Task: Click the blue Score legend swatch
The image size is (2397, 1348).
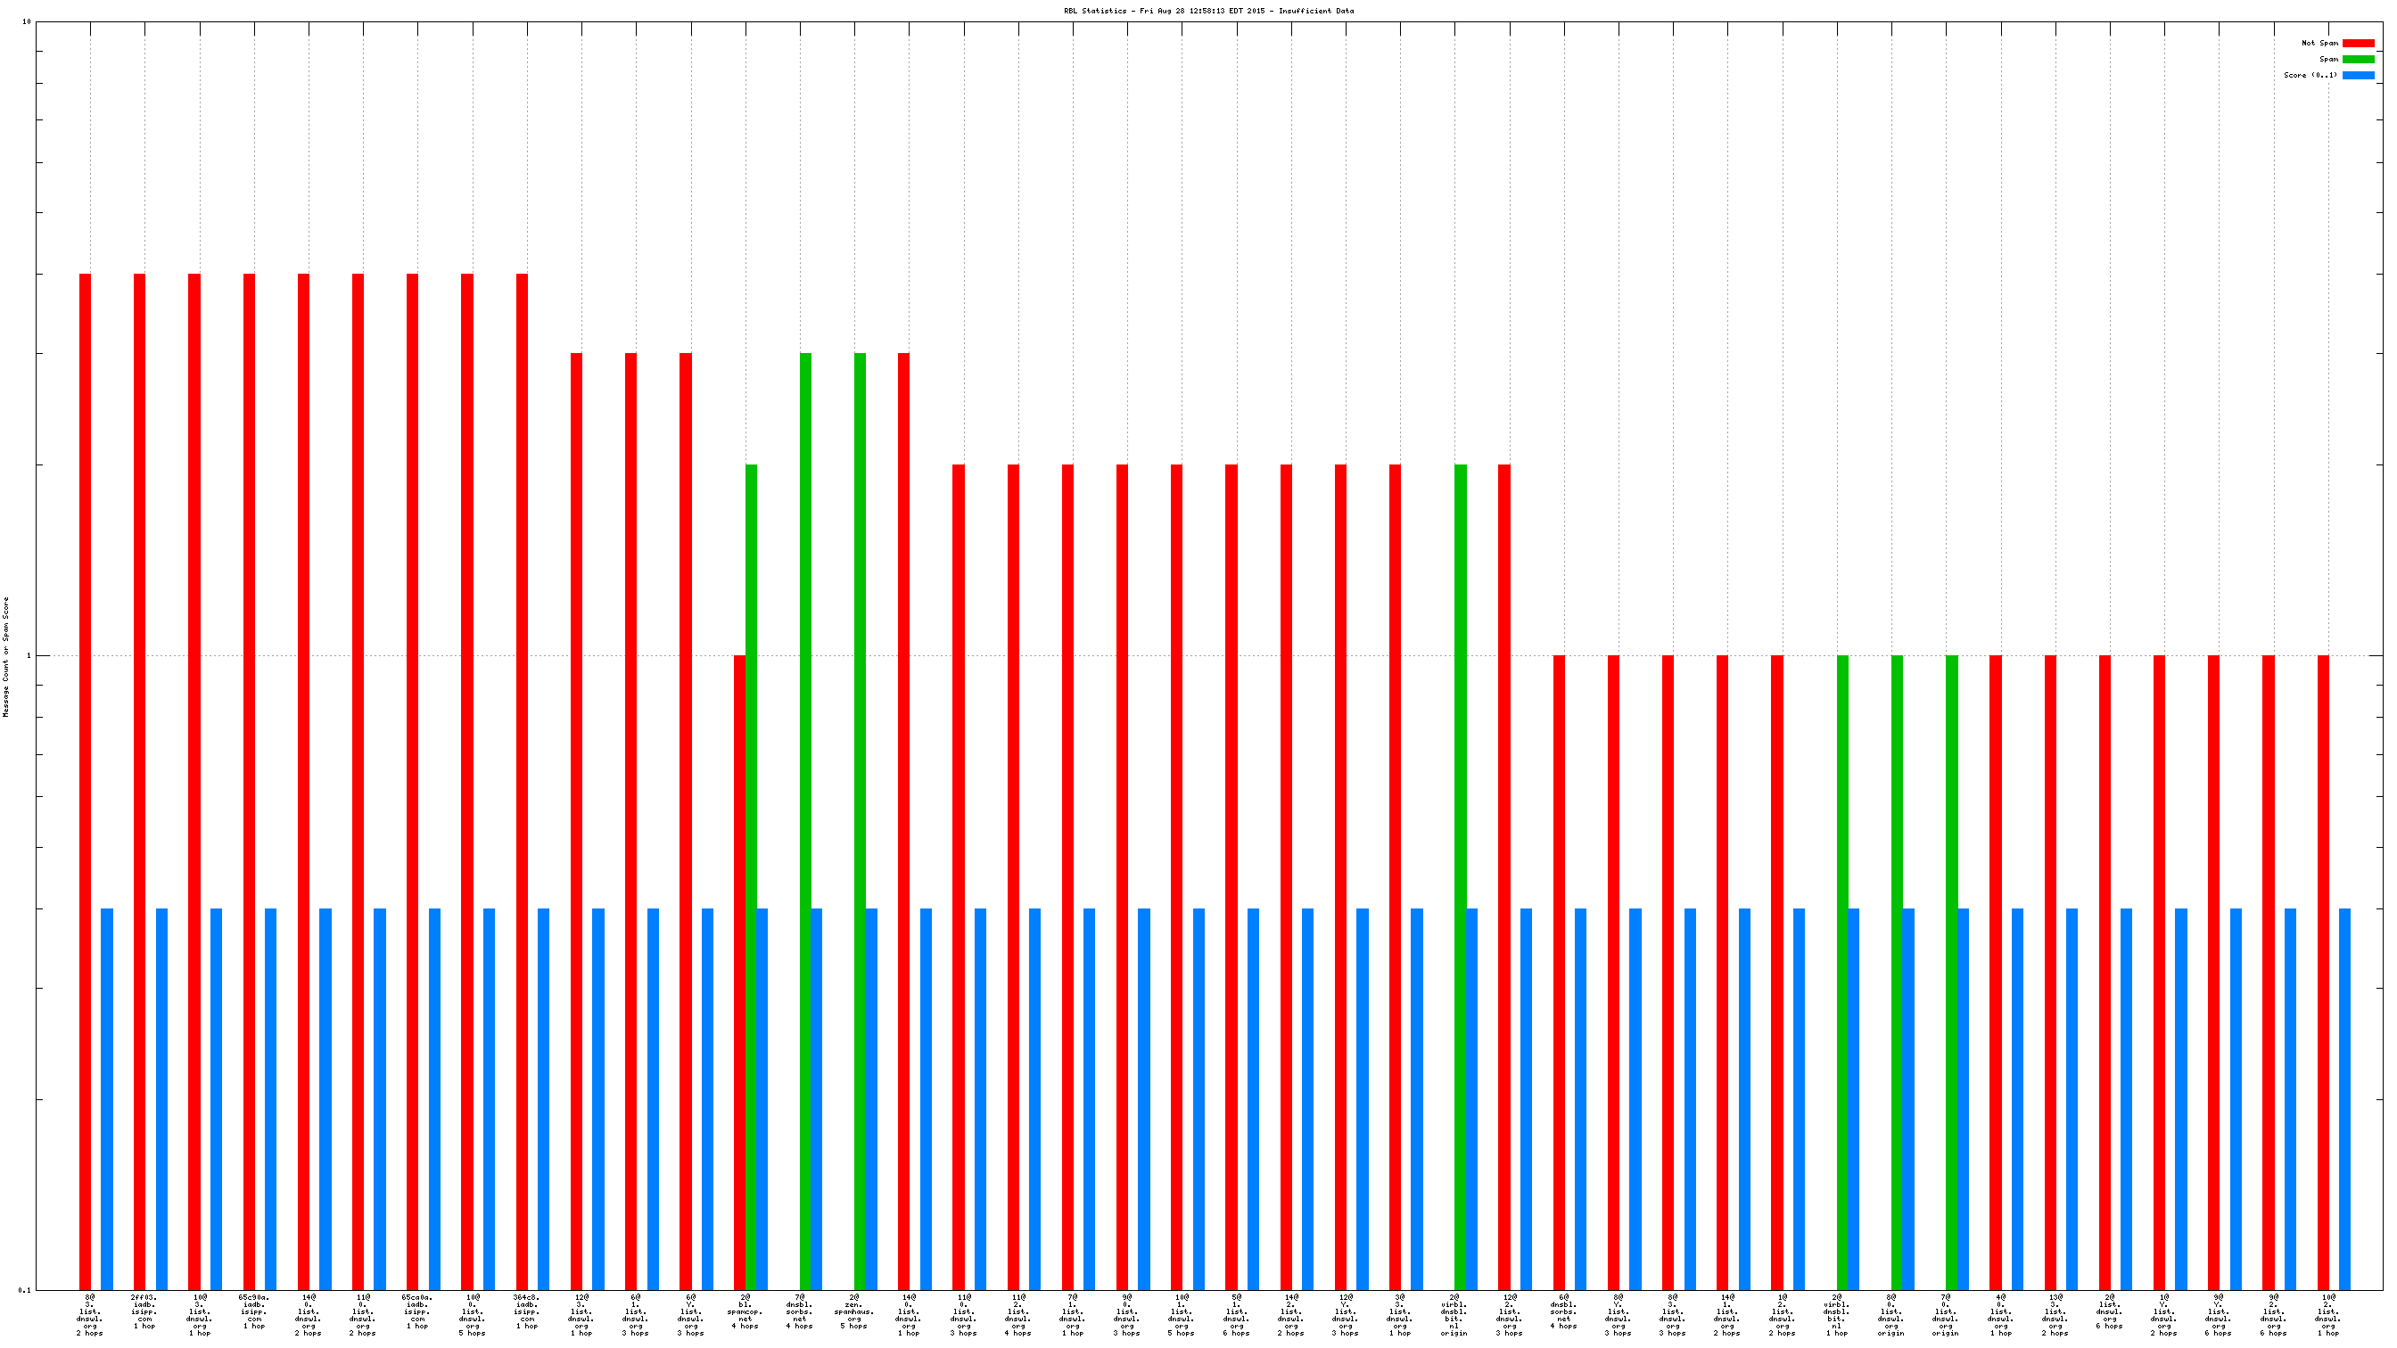Action: (x=2358, y=76)
